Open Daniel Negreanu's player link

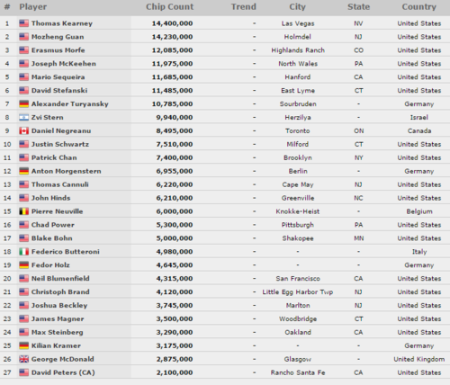[61, 131]
